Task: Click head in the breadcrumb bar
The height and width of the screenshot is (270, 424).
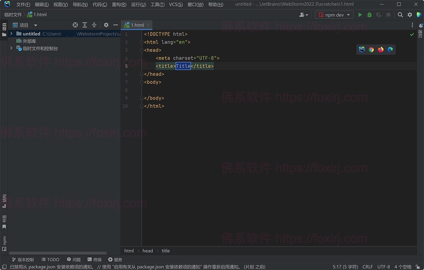Action: (x=148, y=251)
